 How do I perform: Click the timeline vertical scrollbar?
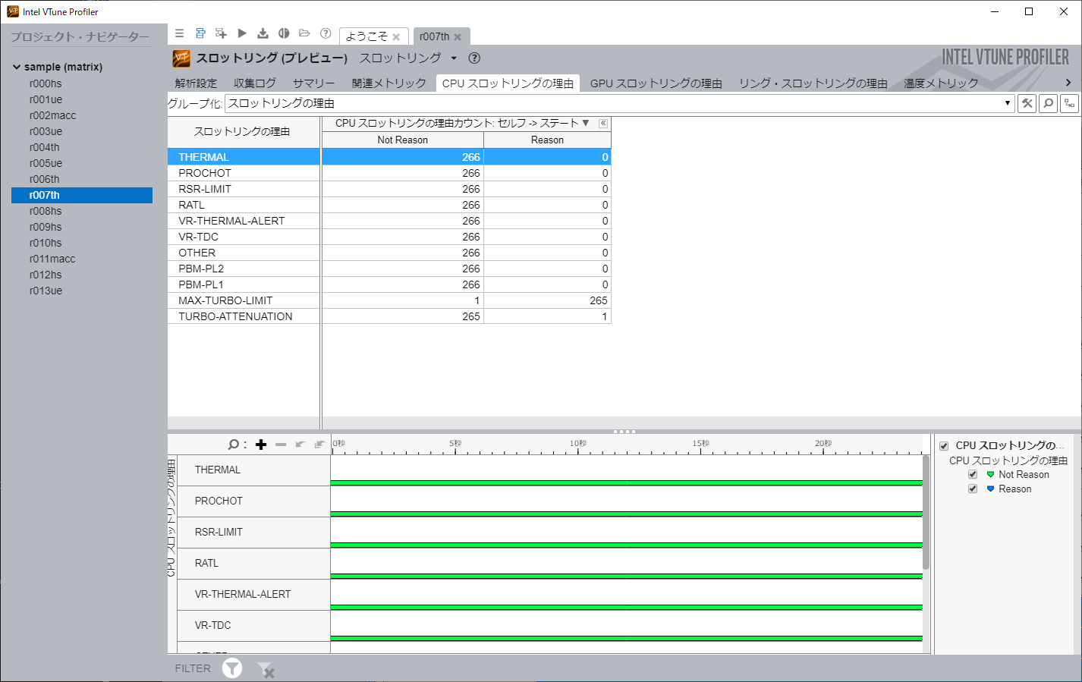(926, 512)
